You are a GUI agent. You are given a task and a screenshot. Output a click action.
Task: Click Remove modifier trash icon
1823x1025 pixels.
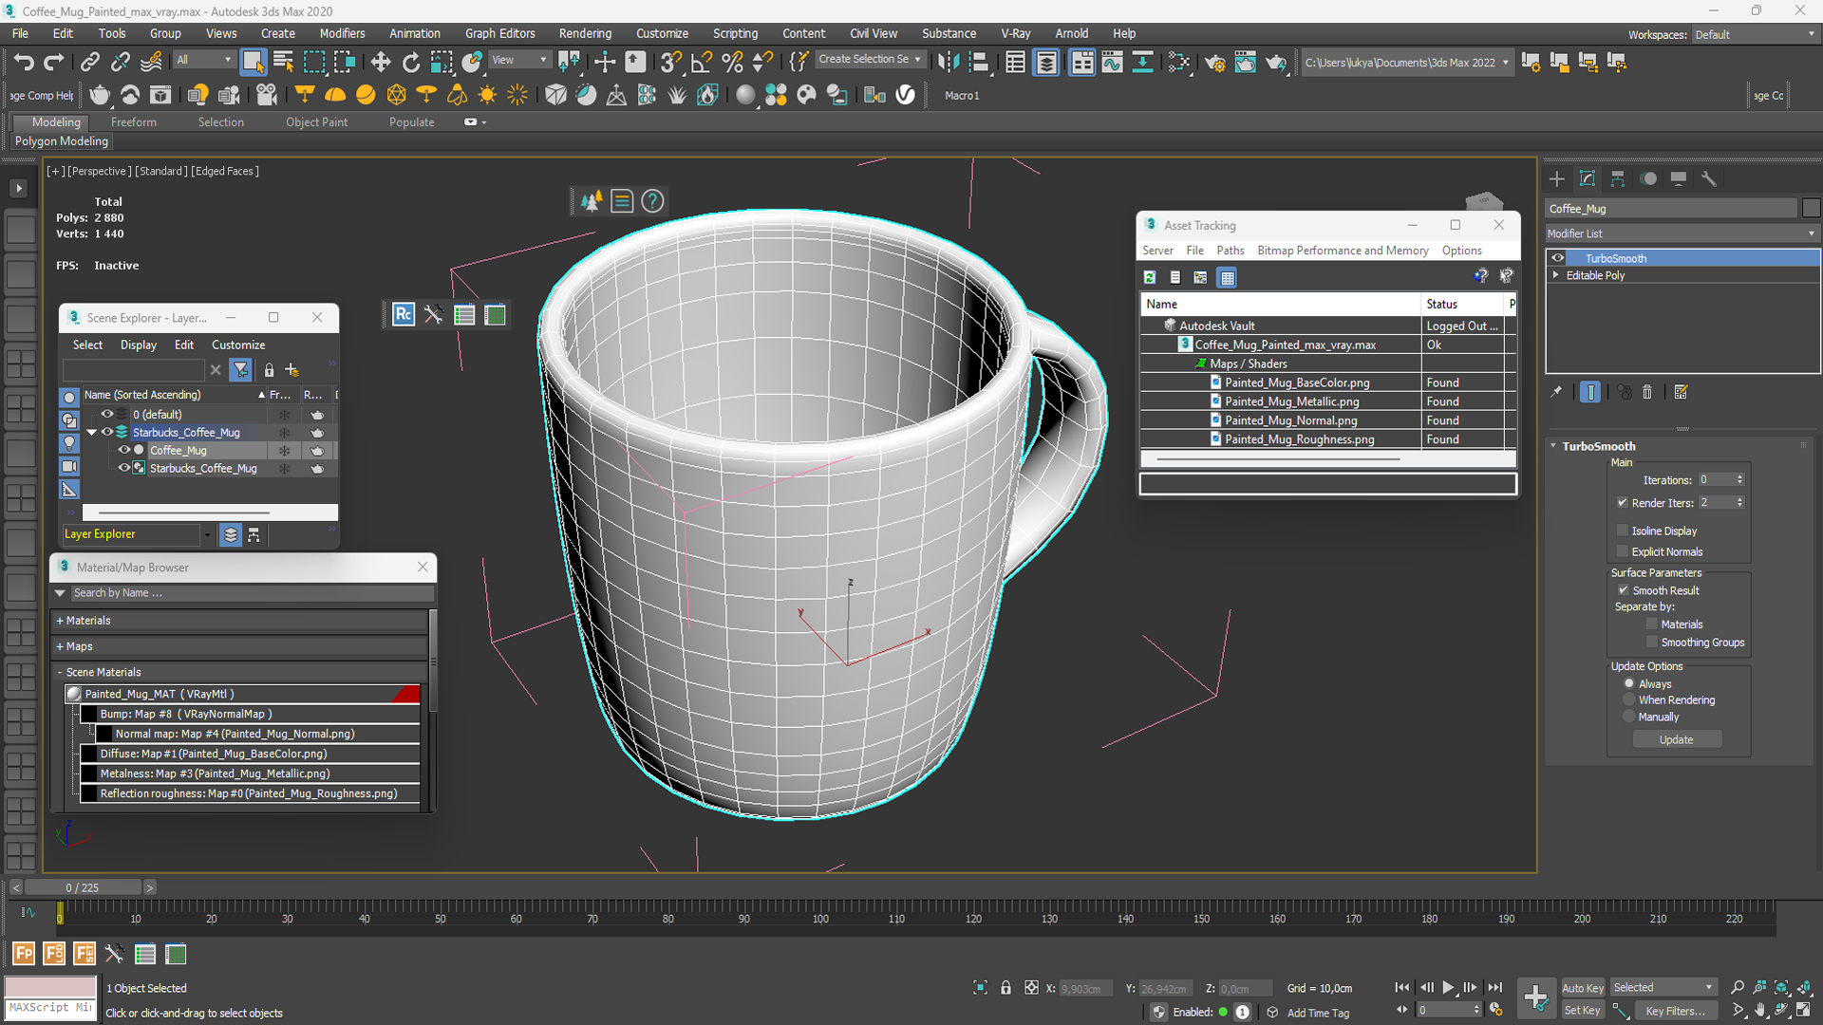click(1647, 392)
